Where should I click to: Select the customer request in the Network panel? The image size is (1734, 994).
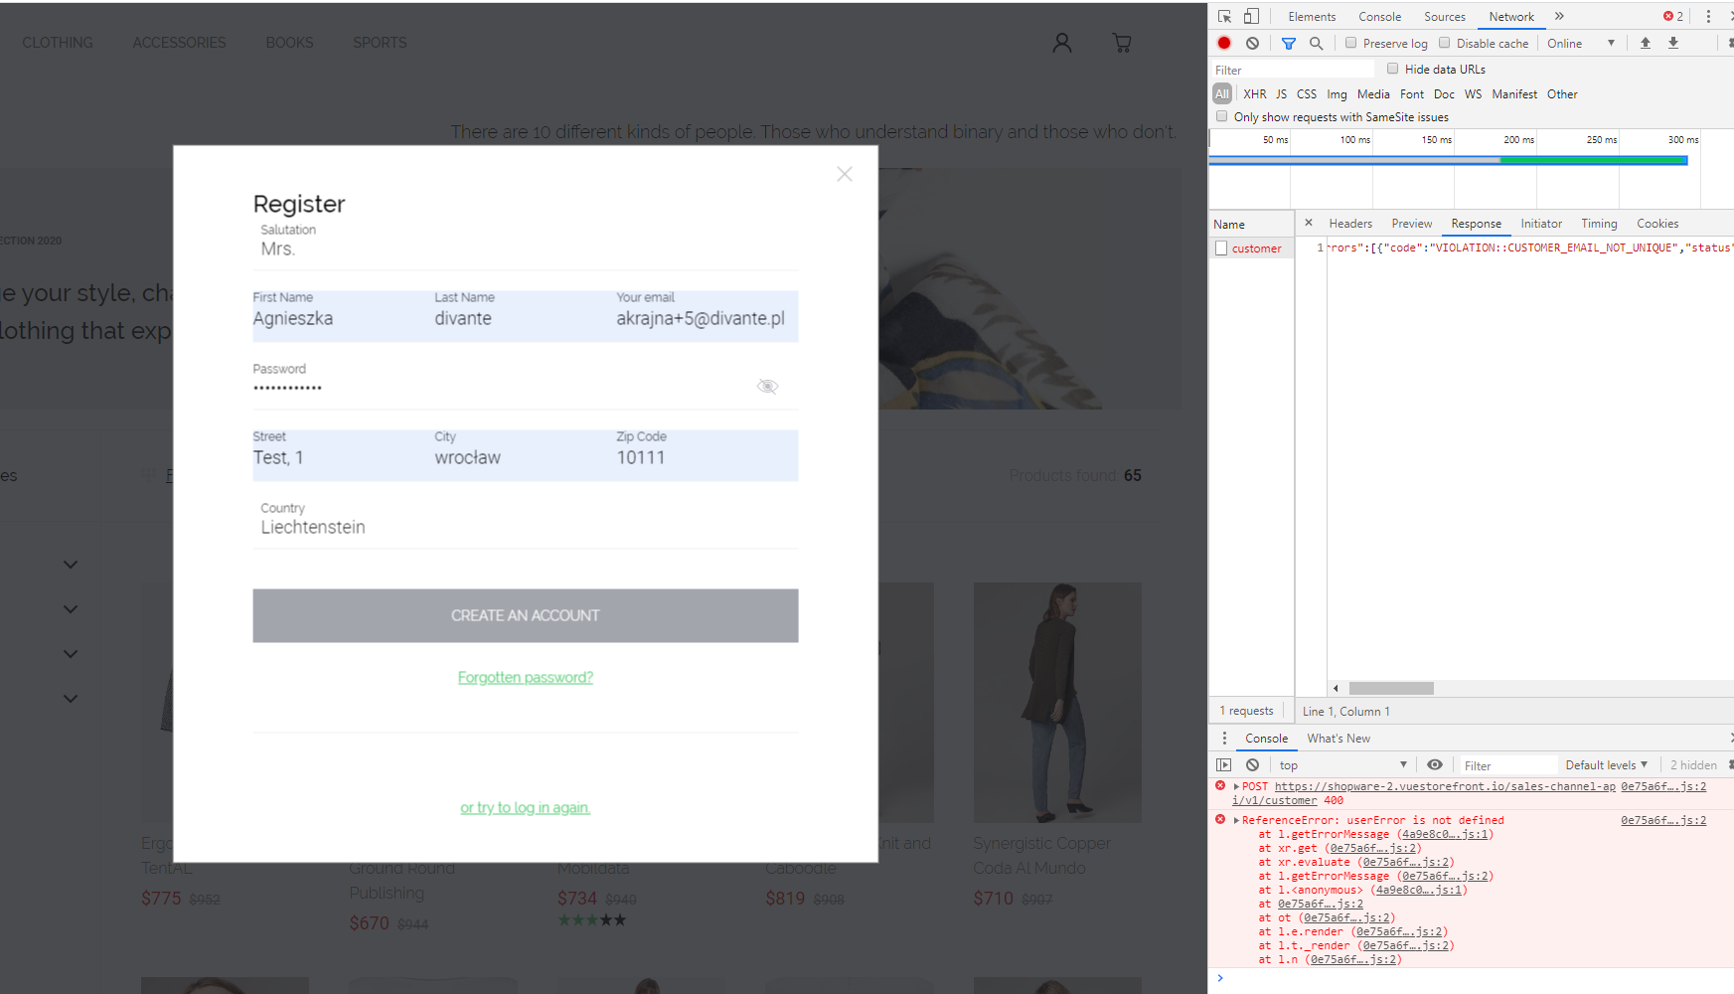[x=1256, y=248]
